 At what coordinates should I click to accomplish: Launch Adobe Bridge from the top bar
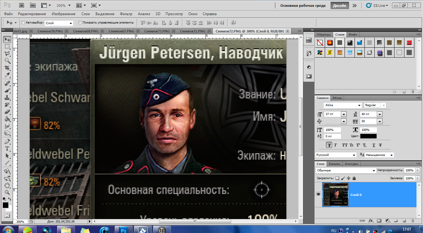(x=22, y=6)
